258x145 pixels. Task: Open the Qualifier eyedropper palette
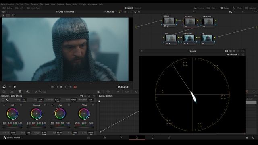[x=118, y=92]
